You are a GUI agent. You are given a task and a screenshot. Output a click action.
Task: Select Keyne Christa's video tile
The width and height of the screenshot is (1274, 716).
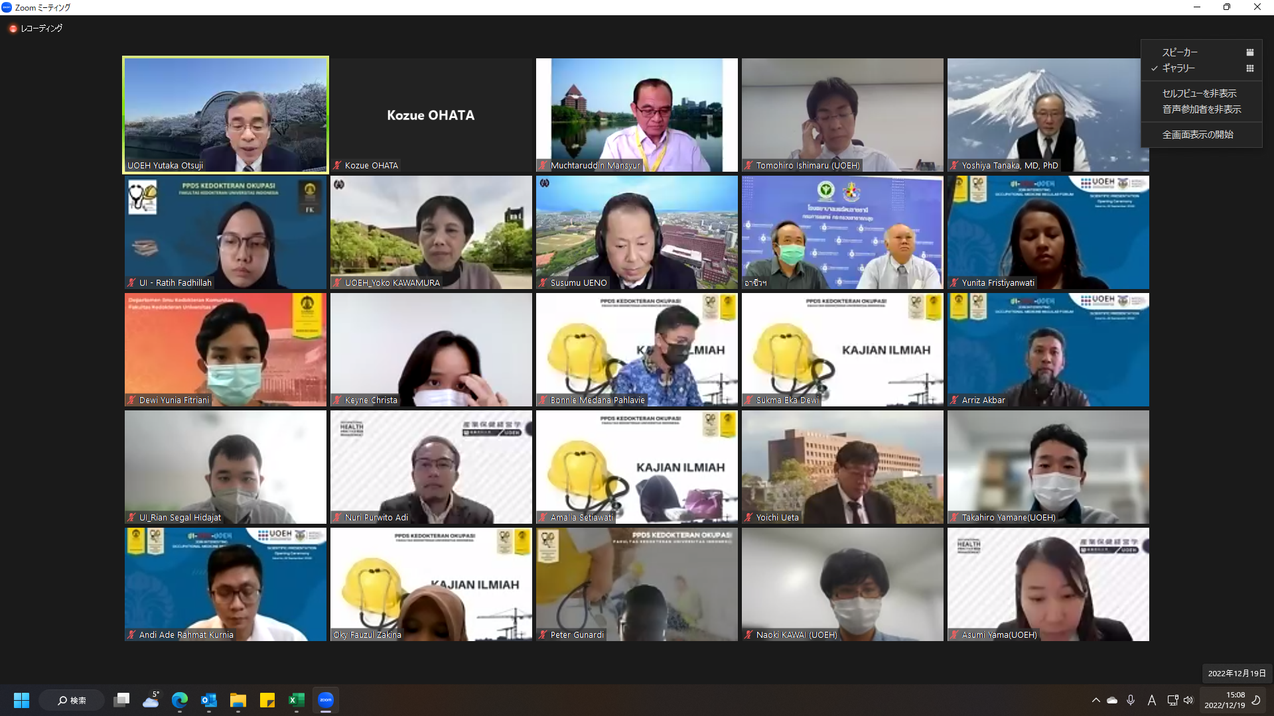pyautogui.click(x=431, y=349)
